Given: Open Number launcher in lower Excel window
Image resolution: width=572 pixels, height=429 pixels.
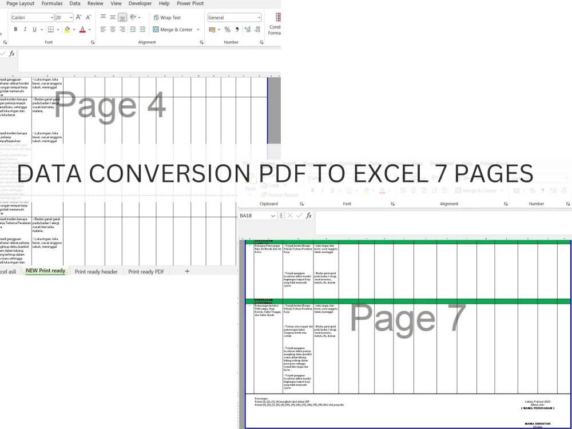Looking at the screenshot, I should (568, 204).
